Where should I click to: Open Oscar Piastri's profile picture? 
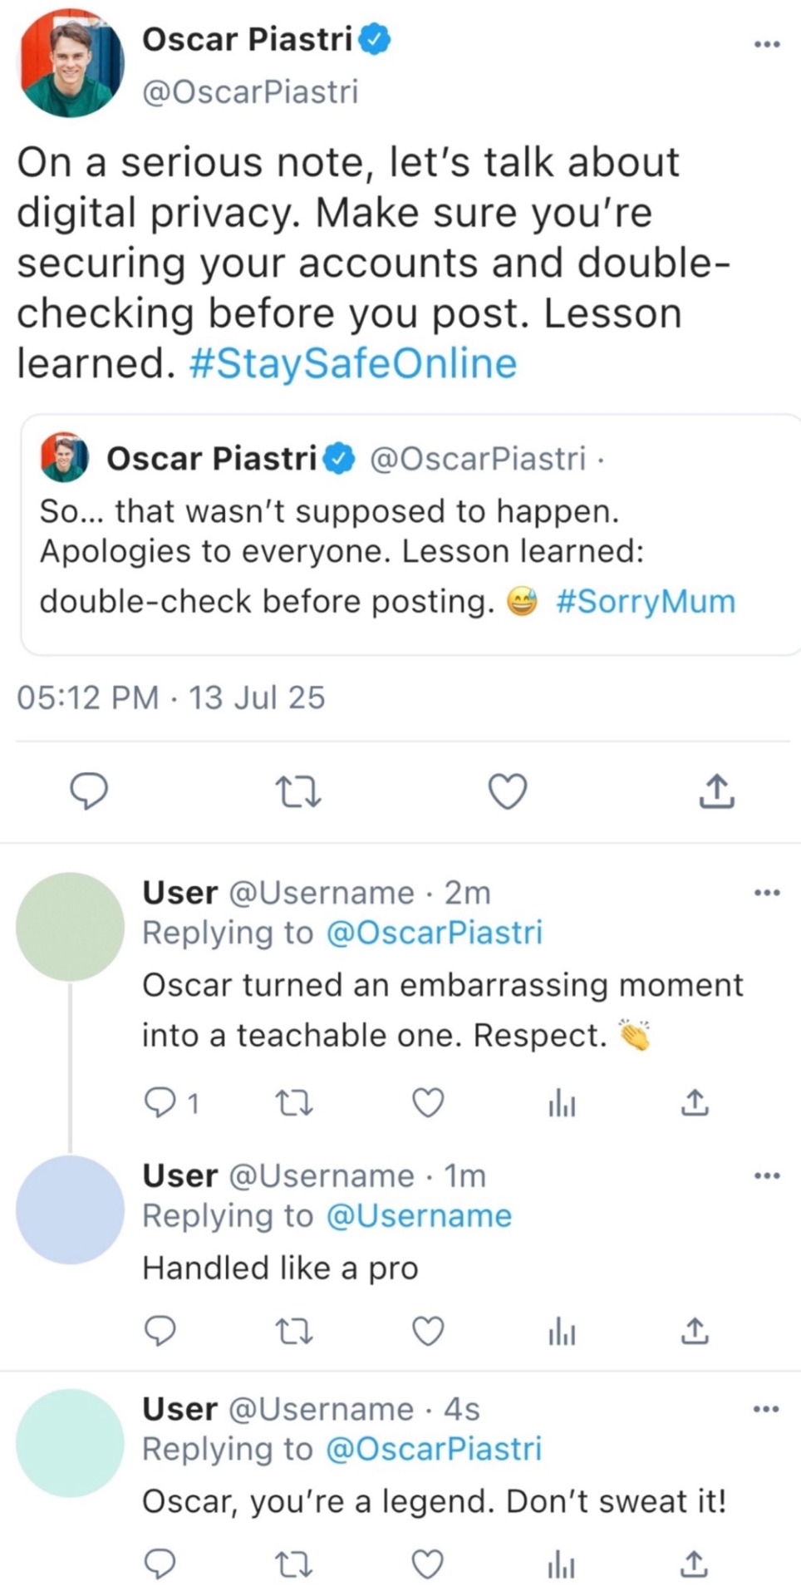tap(71, 63)
